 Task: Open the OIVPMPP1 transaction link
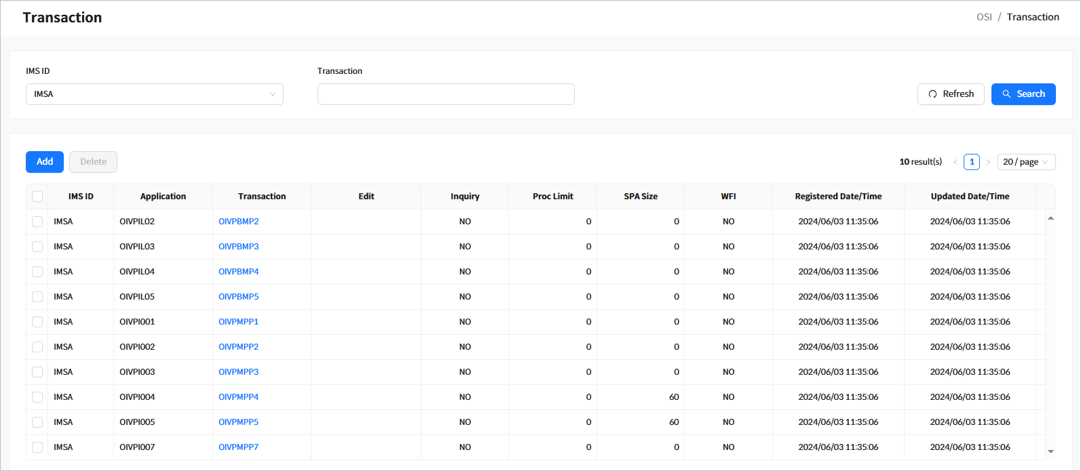tap(238, 322)
